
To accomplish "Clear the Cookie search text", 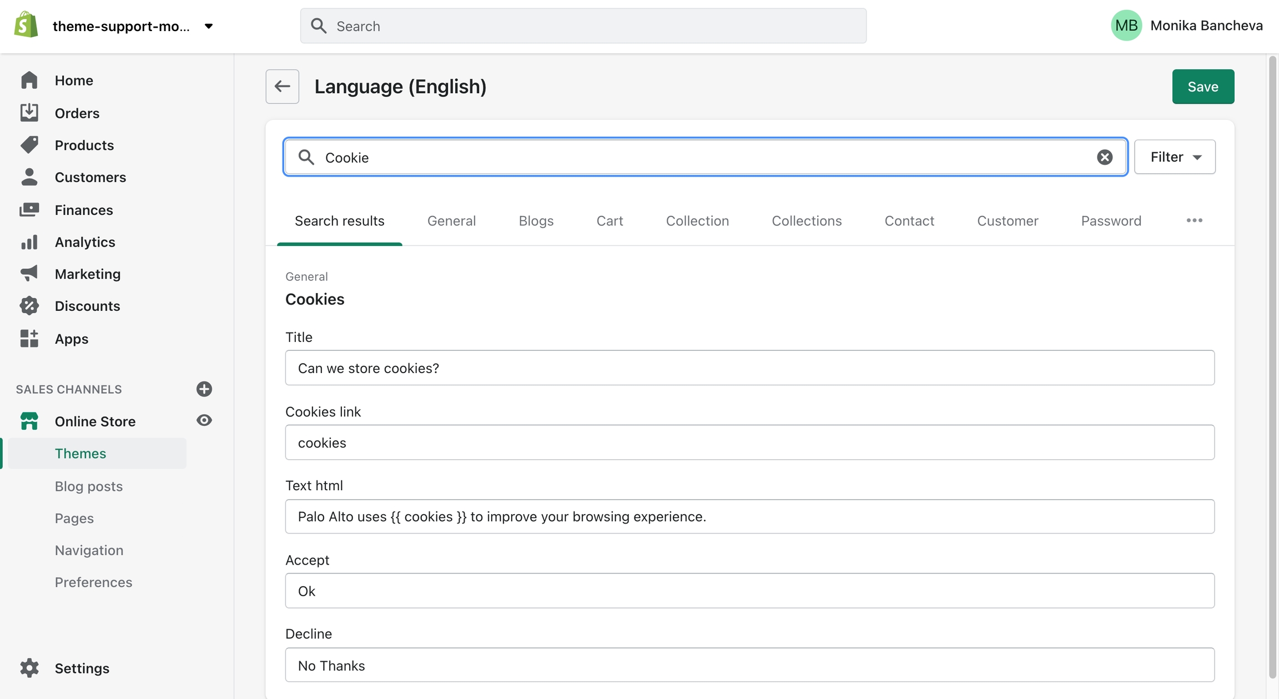I will tap(1104, 157).
